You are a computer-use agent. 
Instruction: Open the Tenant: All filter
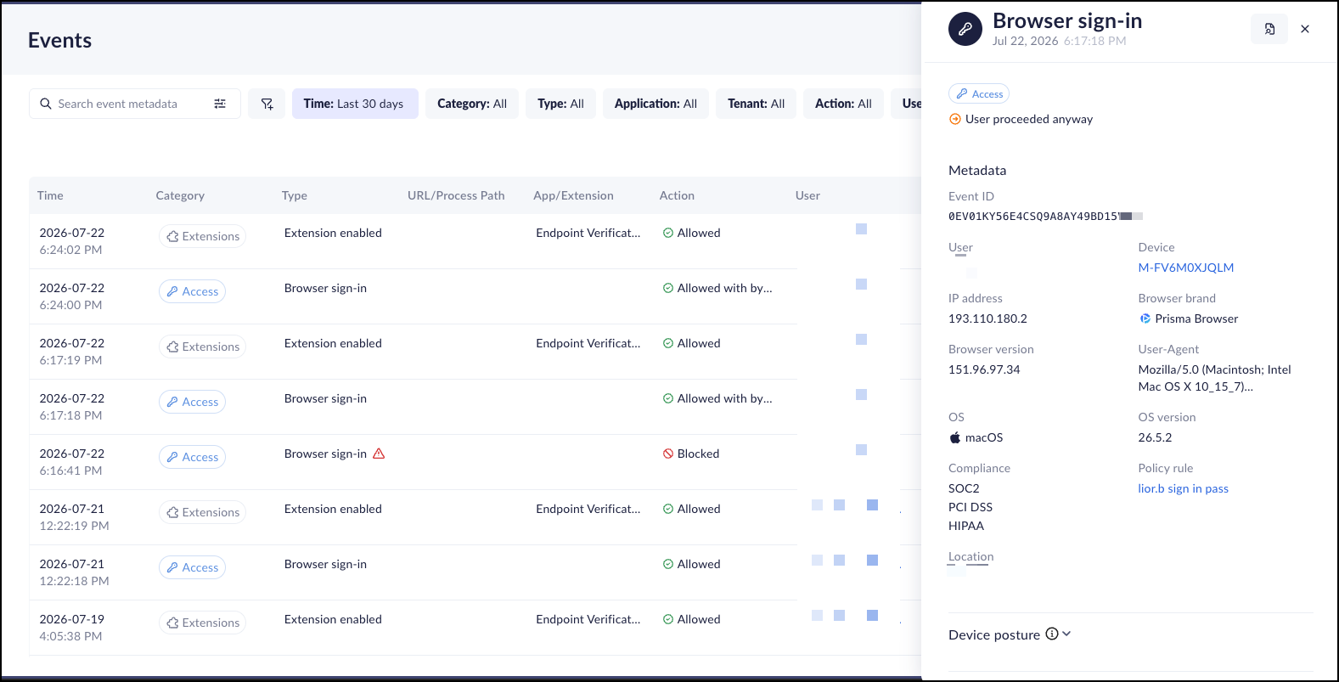pyautogui.click(x=756, y=104)
